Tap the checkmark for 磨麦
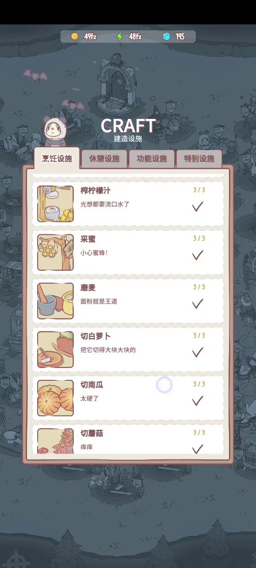Image resolution: width=256 pixels, height=568 pixels. pyautogui.click(x=198, y=304)
